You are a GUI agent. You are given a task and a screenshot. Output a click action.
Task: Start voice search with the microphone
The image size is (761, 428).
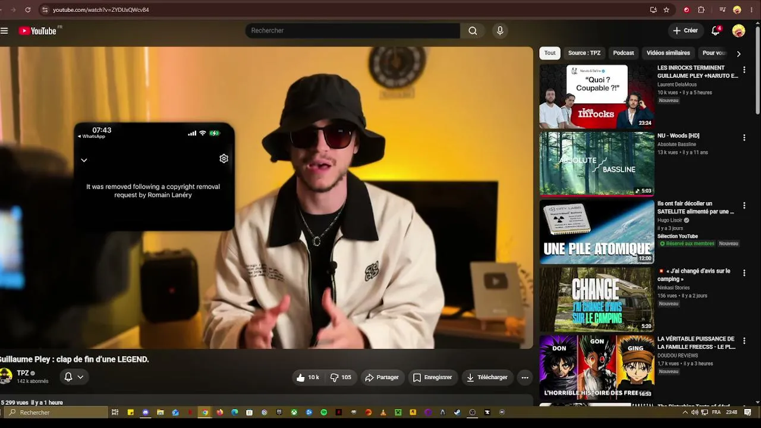(x=500, y=31)
